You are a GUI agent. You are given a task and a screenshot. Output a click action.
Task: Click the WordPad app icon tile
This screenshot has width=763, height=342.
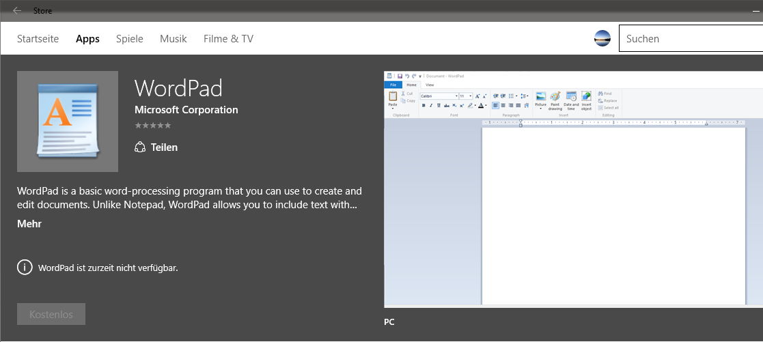(68, 122)
